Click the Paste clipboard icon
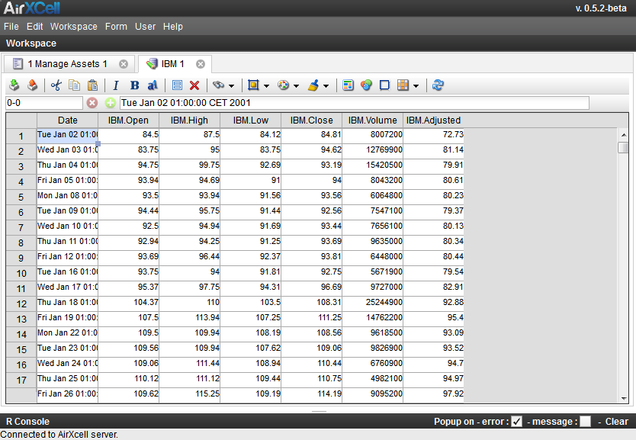The image size is (636, 440). [92, 85]
